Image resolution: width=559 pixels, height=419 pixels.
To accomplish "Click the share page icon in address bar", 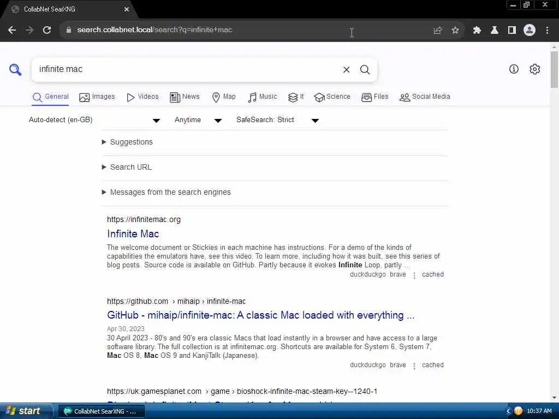I will point(438,31).
